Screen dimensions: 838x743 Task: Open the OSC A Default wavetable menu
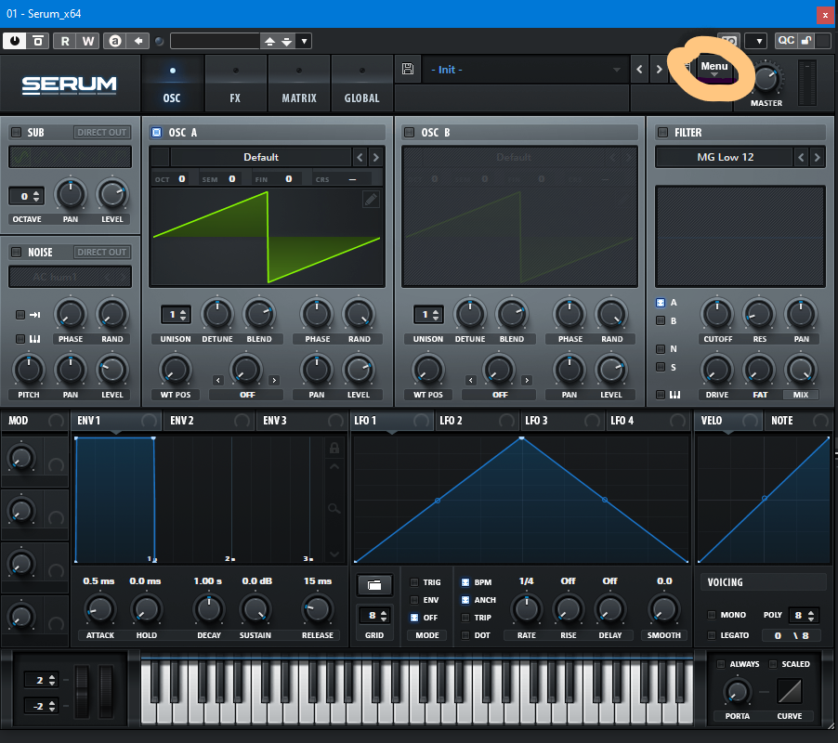261,157
